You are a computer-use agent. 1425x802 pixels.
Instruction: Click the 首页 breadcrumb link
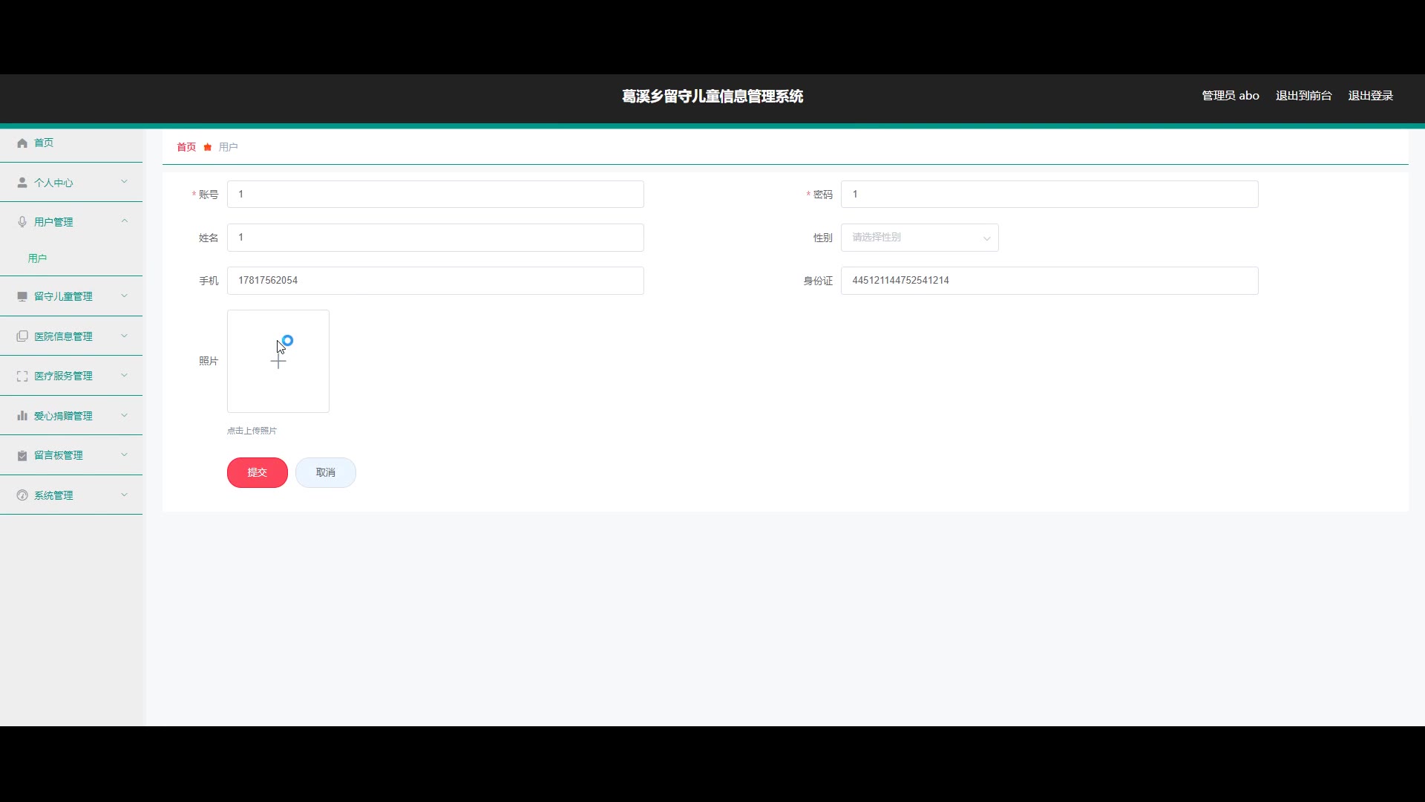pos(186,147)
